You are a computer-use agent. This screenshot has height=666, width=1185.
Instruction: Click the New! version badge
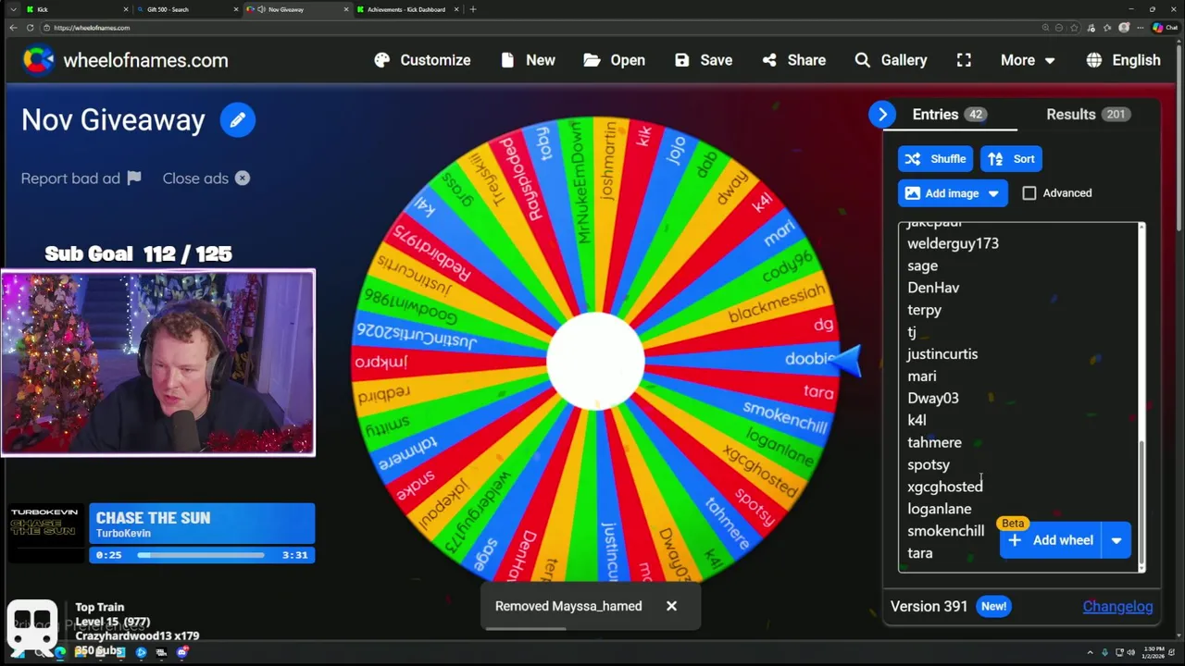pos(993,607)
